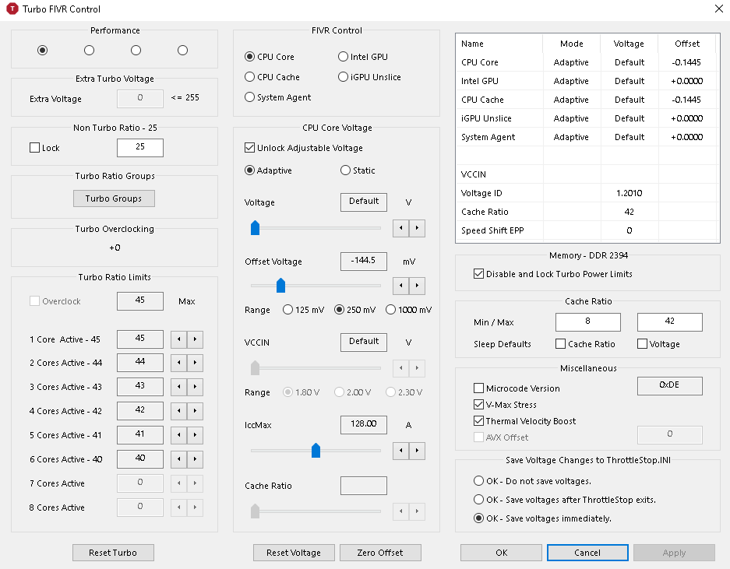Decrease the 5 Cores Active ratio
The width and height of the screenshot is (730, 569).
[x=178, y=436]
